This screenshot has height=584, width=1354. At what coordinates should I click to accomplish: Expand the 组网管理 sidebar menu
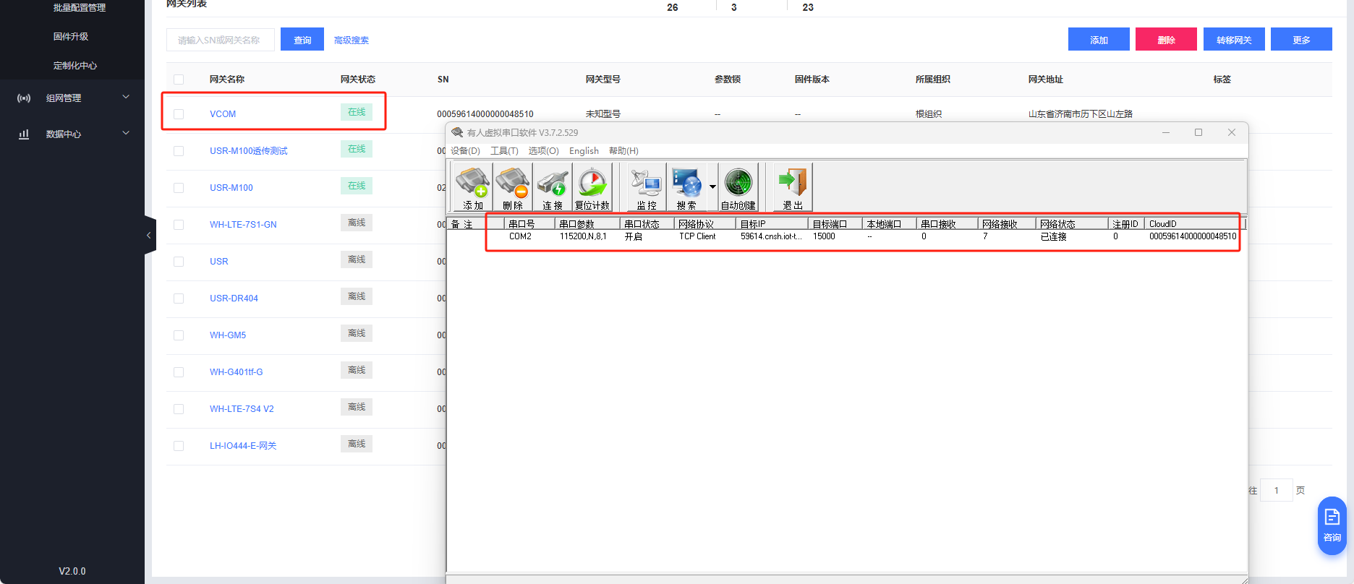[72, 98]
